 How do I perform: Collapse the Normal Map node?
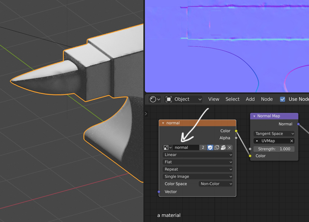254,116
